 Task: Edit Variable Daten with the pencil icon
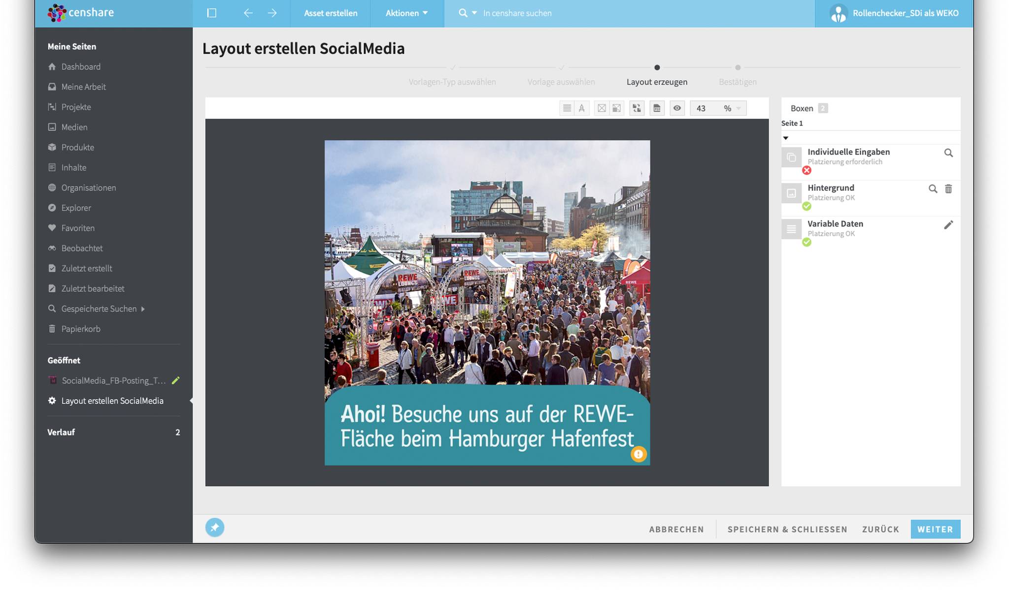948,225
